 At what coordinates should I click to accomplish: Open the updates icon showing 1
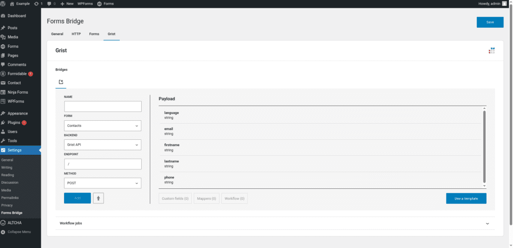[x=38, y=4]
